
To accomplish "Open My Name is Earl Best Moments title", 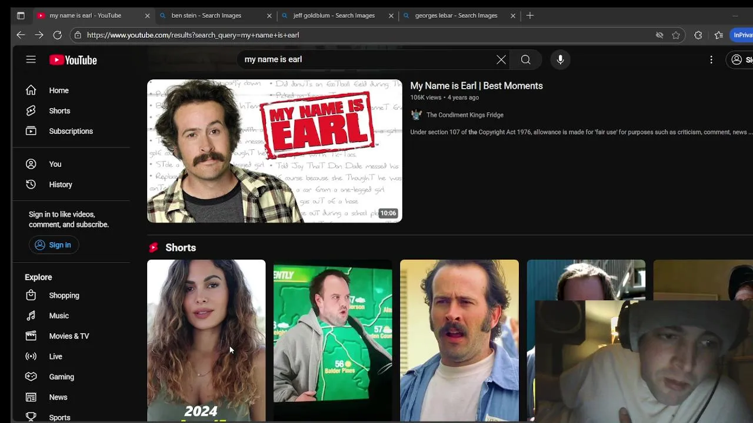I will [x=477, y=86].
